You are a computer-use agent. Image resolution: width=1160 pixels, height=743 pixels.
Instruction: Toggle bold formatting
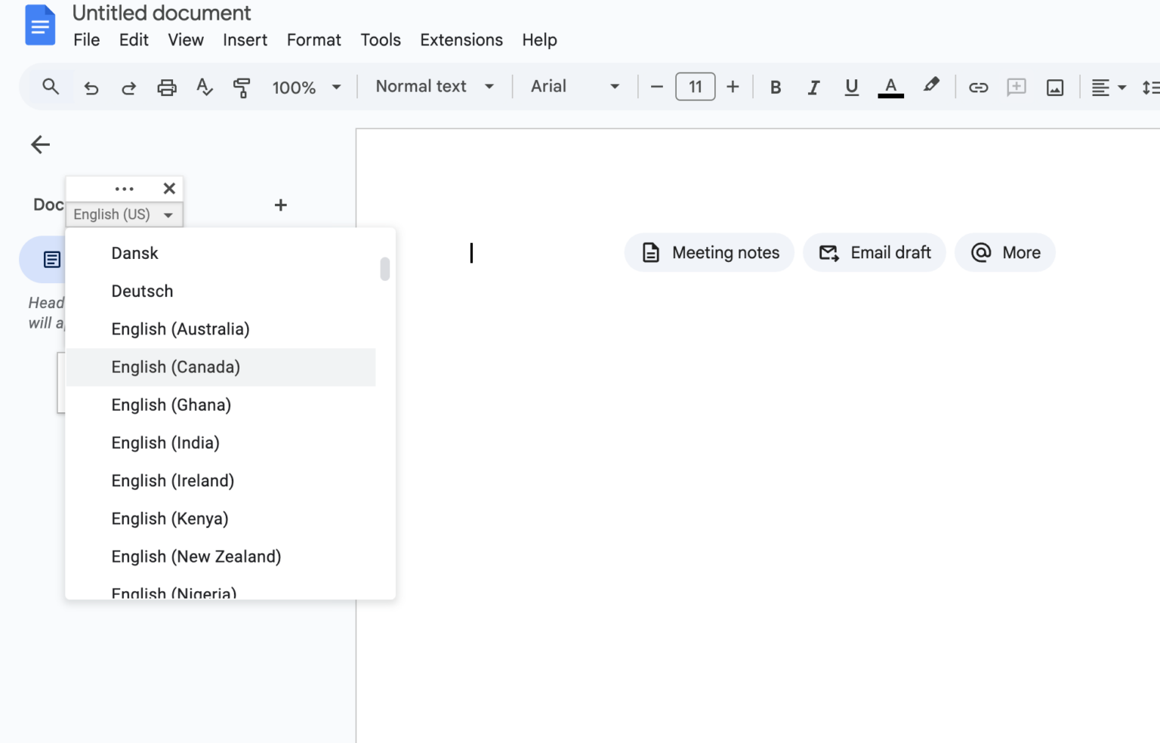(775, 87)
